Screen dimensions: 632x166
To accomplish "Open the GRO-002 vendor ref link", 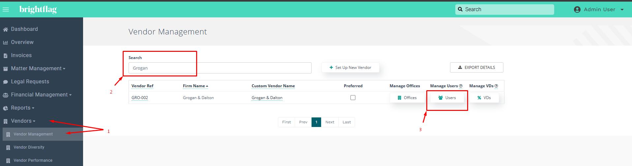I will tap(140, 98).
